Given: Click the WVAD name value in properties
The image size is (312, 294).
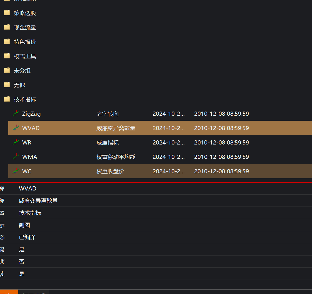Looking at the screenshot, I should pos(27,189).
